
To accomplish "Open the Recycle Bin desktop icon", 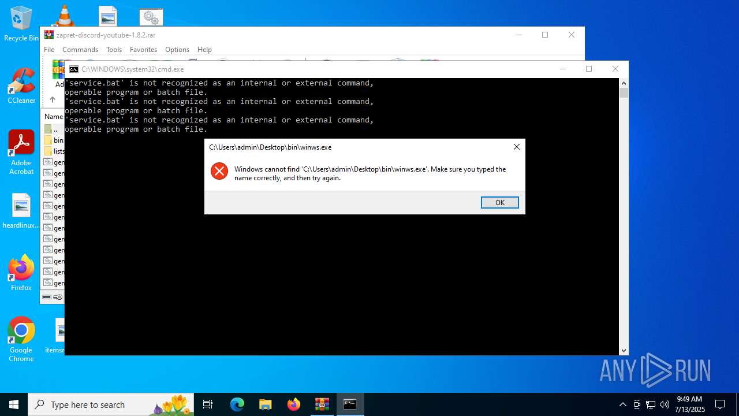I will pos(21,24).
